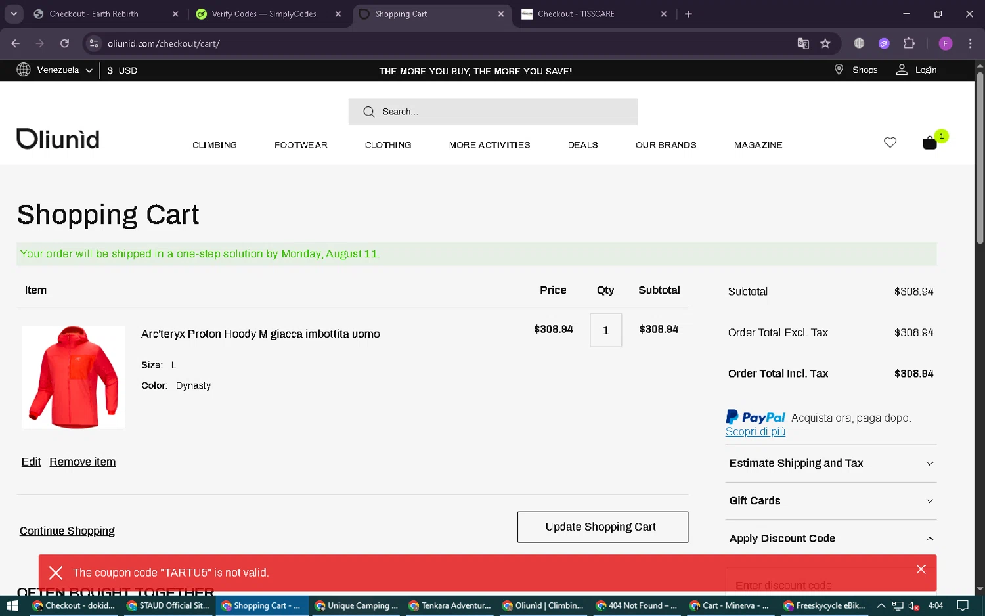Open the Chrome three-dot menu
985x616 pixels.
click(x=970, y=43)
